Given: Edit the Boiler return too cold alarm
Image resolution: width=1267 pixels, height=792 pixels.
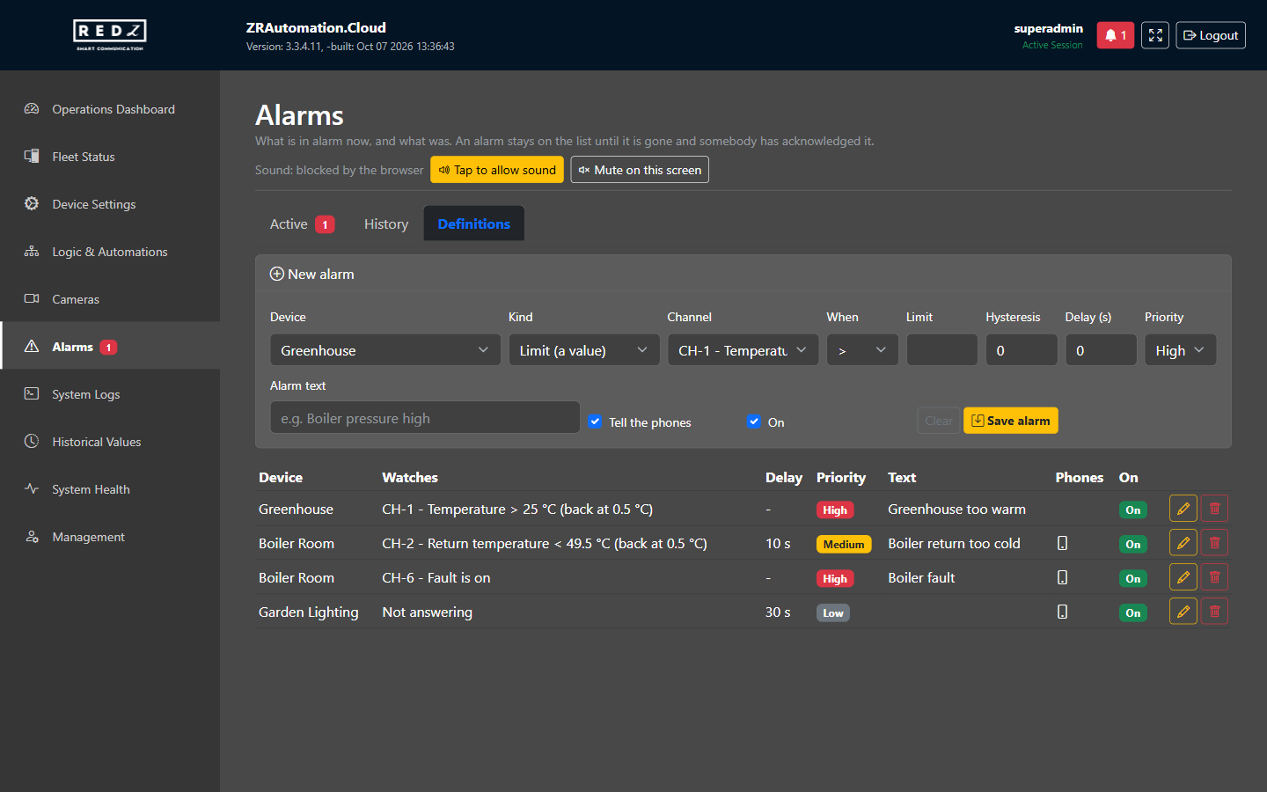Looking at the screenshot, I should point(1183,543).
